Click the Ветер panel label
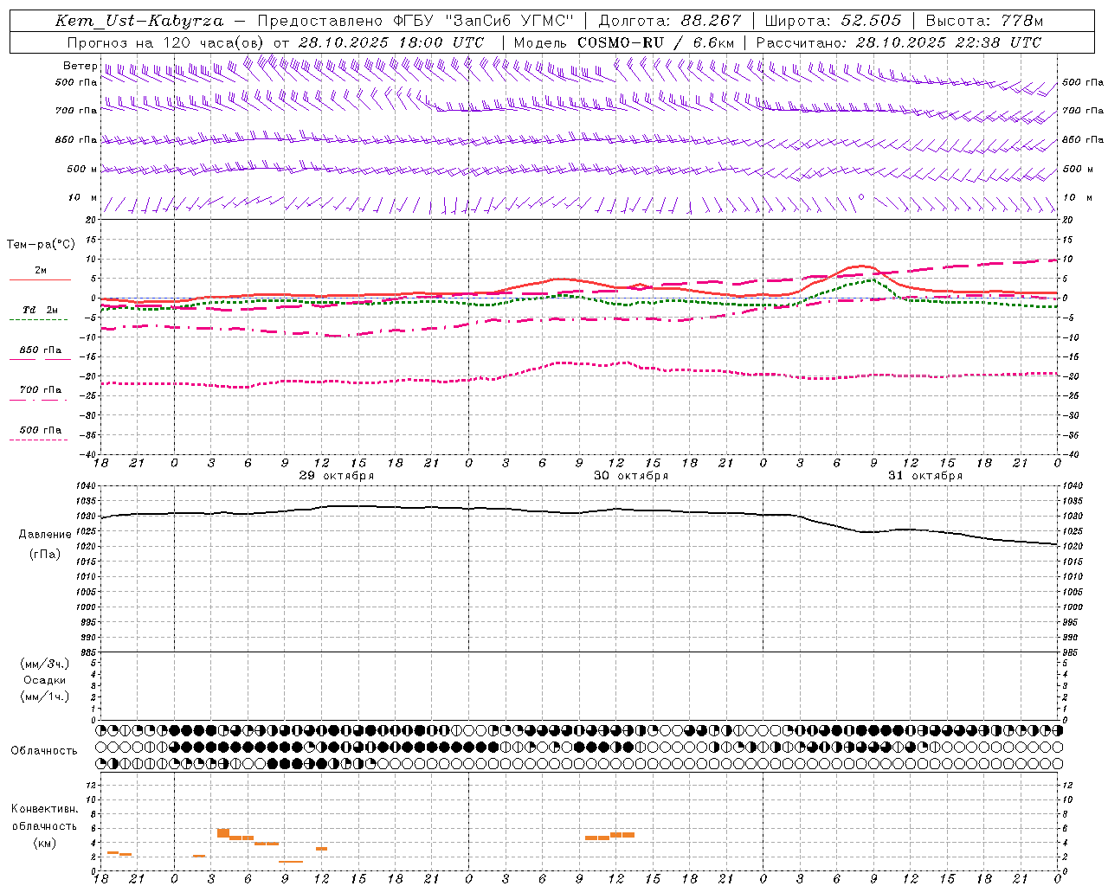Screen dimensions: 1108x886 tap(80, 66)
